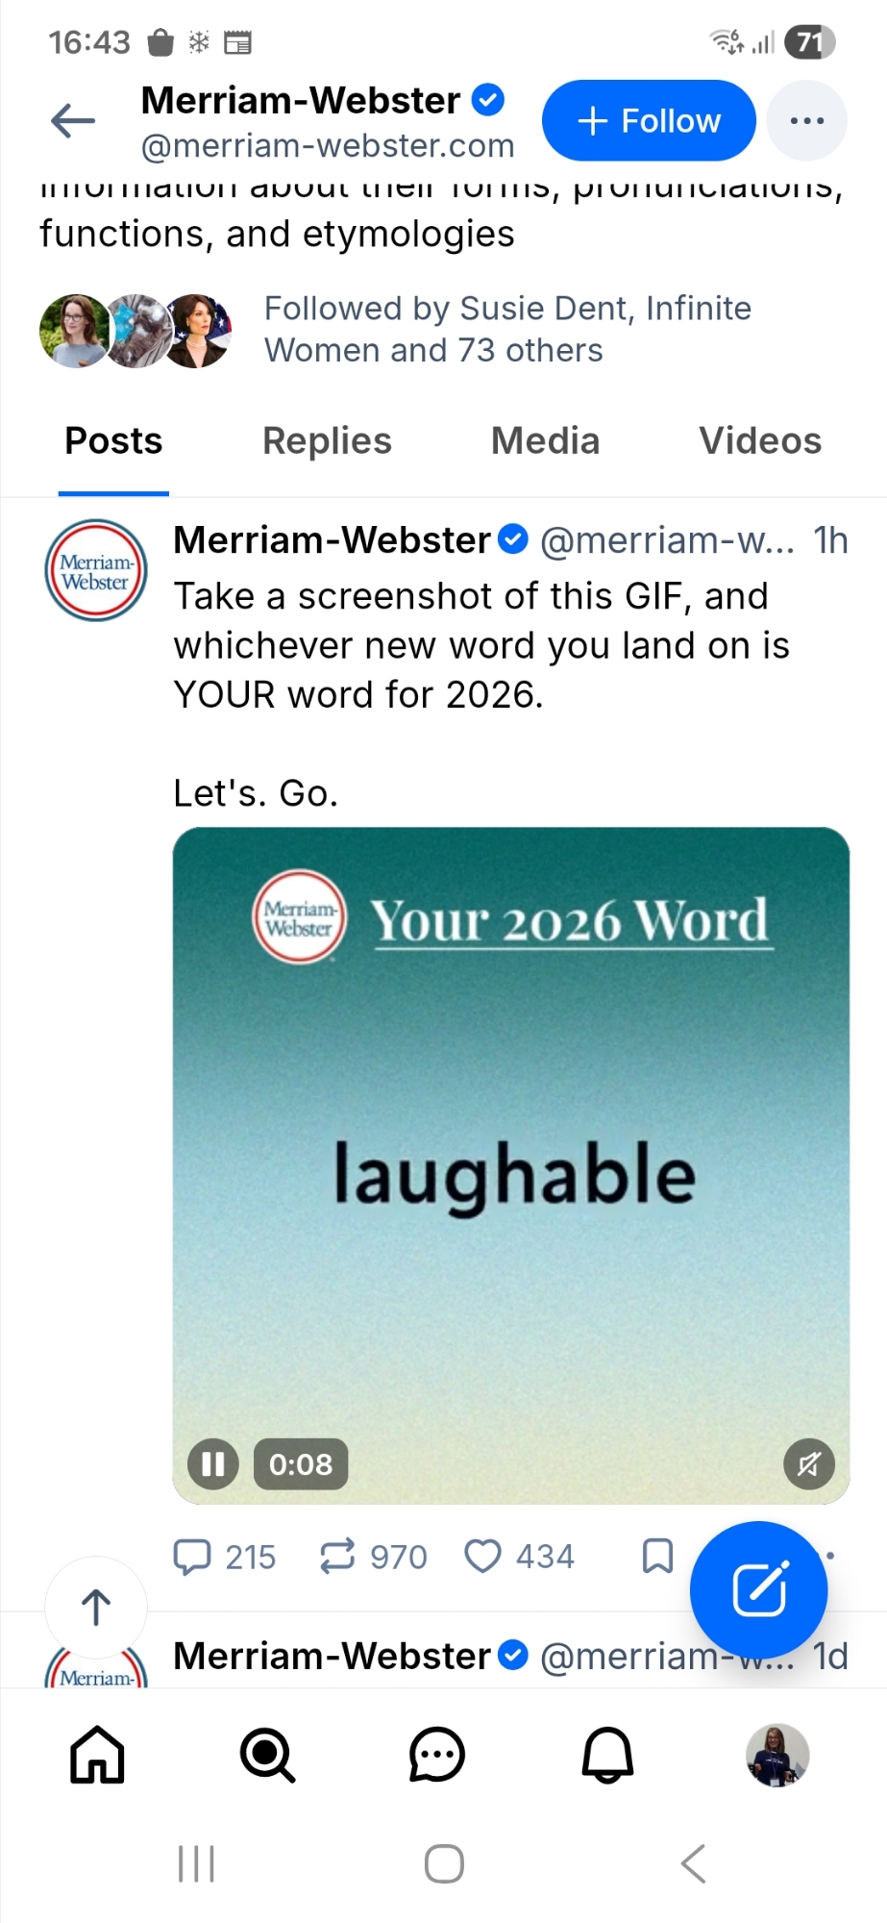Screen dimensions: 887x1923
Task: Open the Search page
Action: pos(267,1755)
